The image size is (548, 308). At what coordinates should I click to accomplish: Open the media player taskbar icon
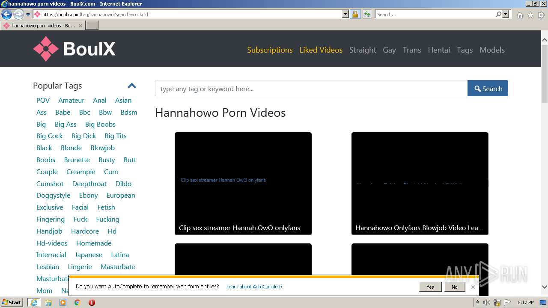63,302
